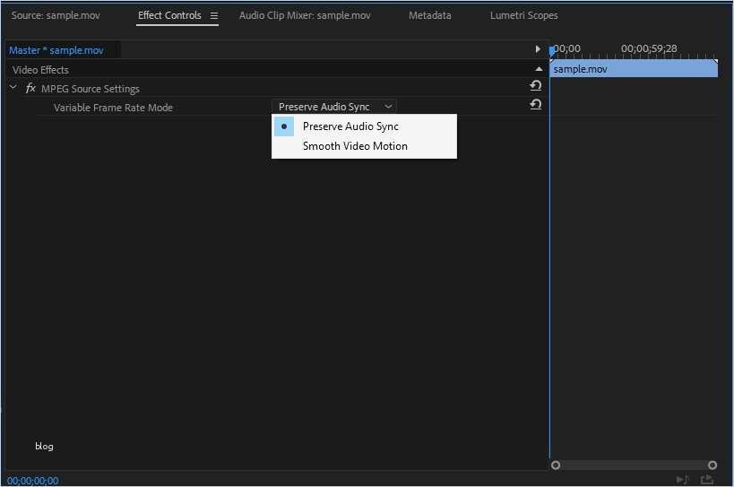The width and height of the screenshot is (734, 487).
Task: Reset the Variable Frame Rate Mode parameter
Action: click(536, 104)
